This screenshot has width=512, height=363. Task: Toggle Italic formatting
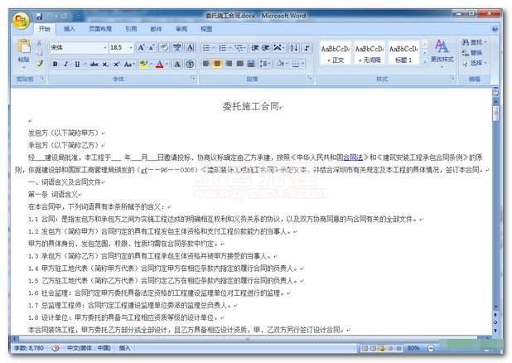coord(65,64)
